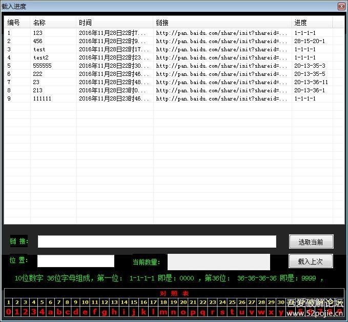This screenshot has width=348, height=322.
Task: Select row 1 named 123
Action: tap(38, 33)
